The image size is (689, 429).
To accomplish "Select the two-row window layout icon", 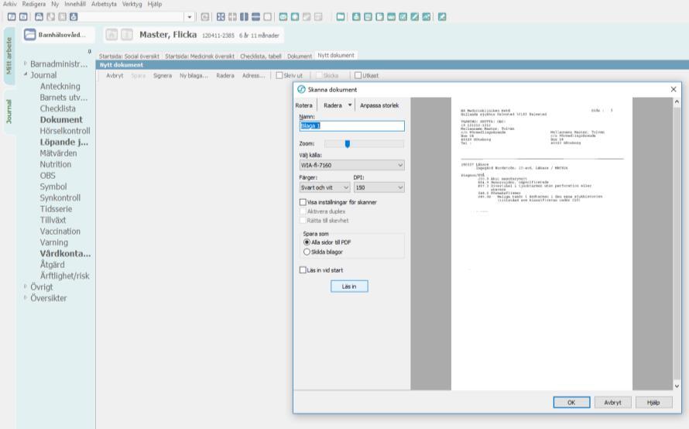I will pyautogui.click(x=255, y=17).
